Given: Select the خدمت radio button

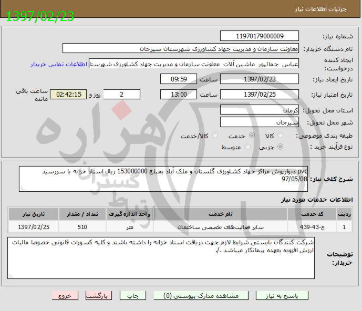Looking at the screenshot, I should tap(252, 135).
